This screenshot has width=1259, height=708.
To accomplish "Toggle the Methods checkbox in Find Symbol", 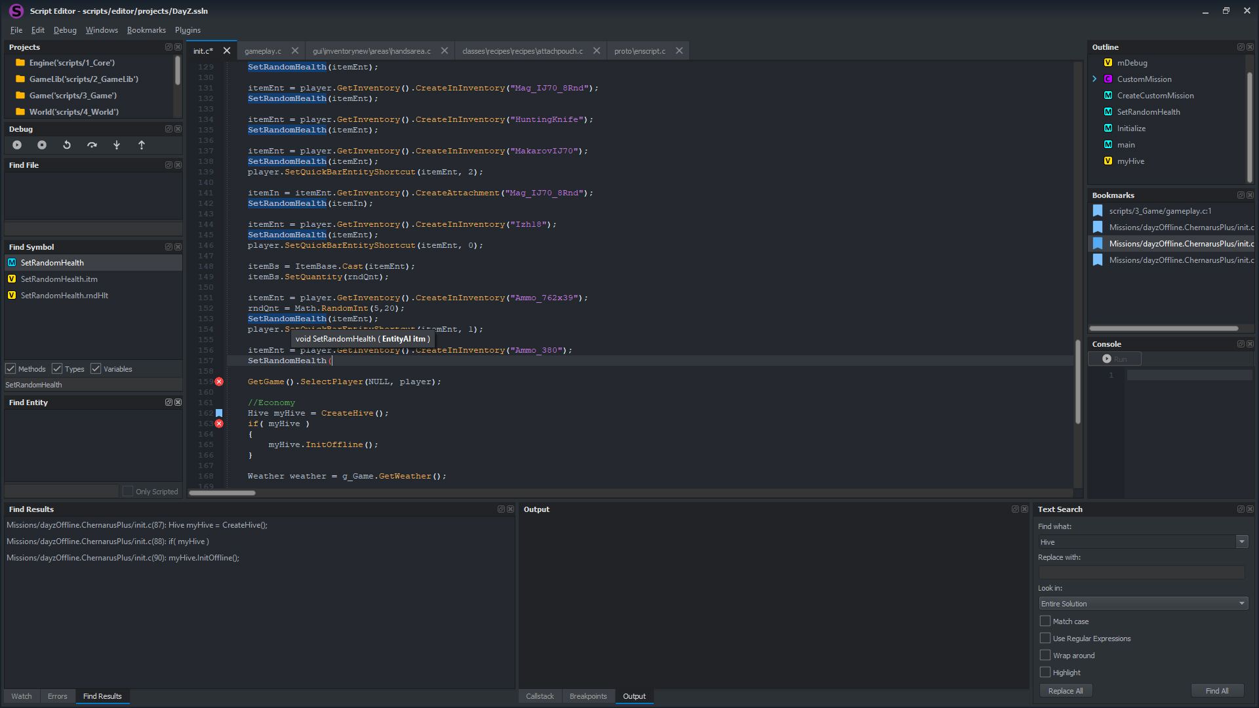I will pyautogui.click(x=11, y=368).
